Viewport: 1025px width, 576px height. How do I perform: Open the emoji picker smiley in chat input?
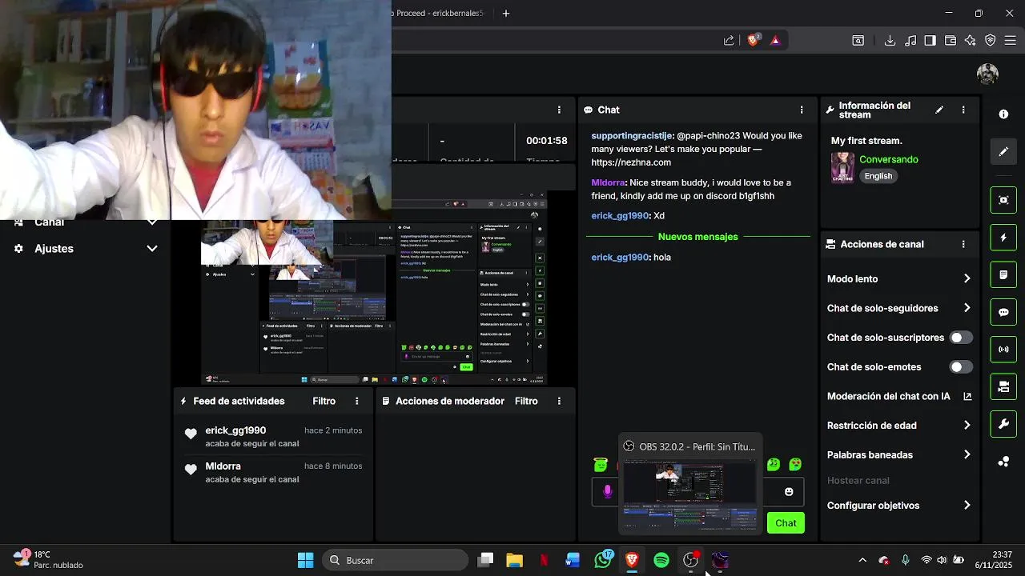(x=789, y=491)
